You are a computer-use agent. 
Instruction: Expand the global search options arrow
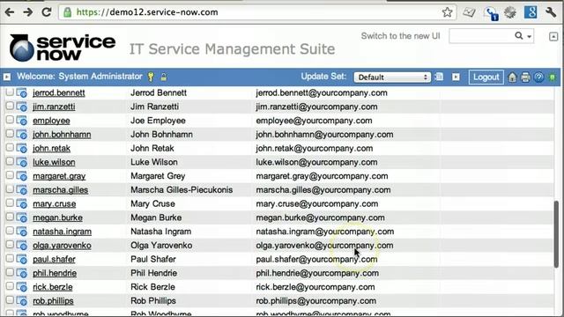click(x=529, y=36)
